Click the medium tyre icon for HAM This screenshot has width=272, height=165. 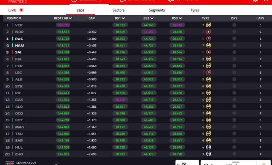209,45
